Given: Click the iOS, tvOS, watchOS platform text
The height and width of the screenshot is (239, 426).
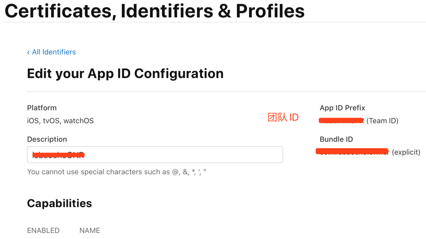Looking at the screenshot, I should click(60, 121).
